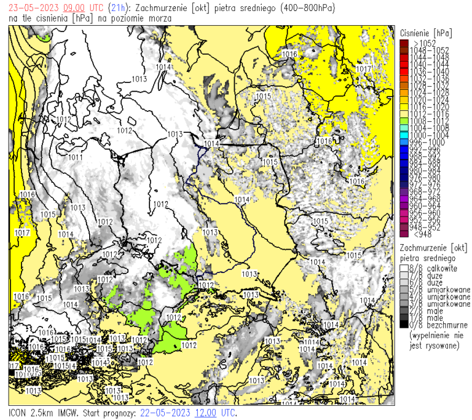Click the Cisnienie [hPa] legend title
Viewport: 472px width, 420px height.
click(425, 31)
